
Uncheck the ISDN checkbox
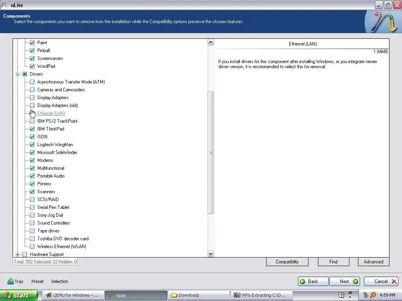click(x=32, y=137)
